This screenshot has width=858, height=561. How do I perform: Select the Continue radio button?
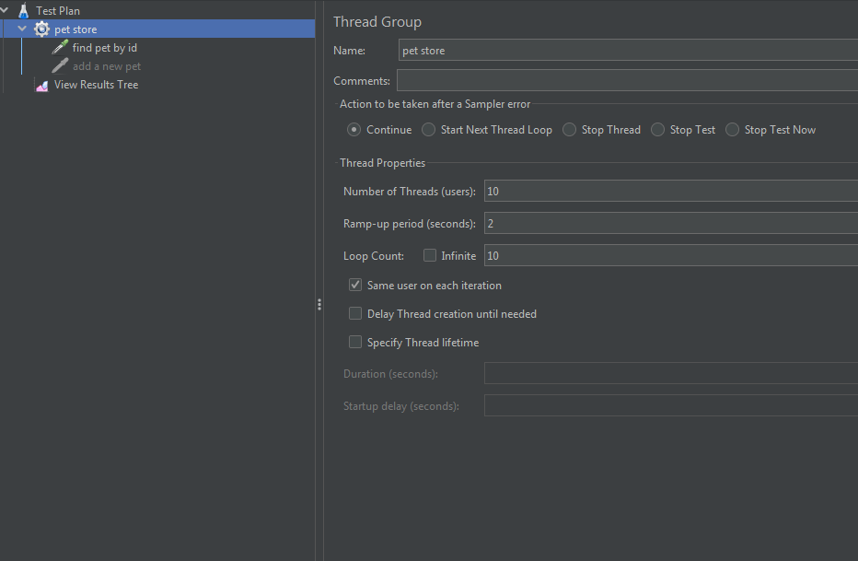coord(354,130)
